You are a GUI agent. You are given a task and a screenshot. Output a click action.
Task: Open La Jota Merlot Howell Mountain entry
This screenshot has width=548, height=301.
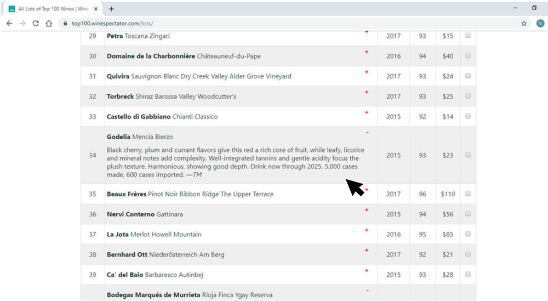click(154, 235)
